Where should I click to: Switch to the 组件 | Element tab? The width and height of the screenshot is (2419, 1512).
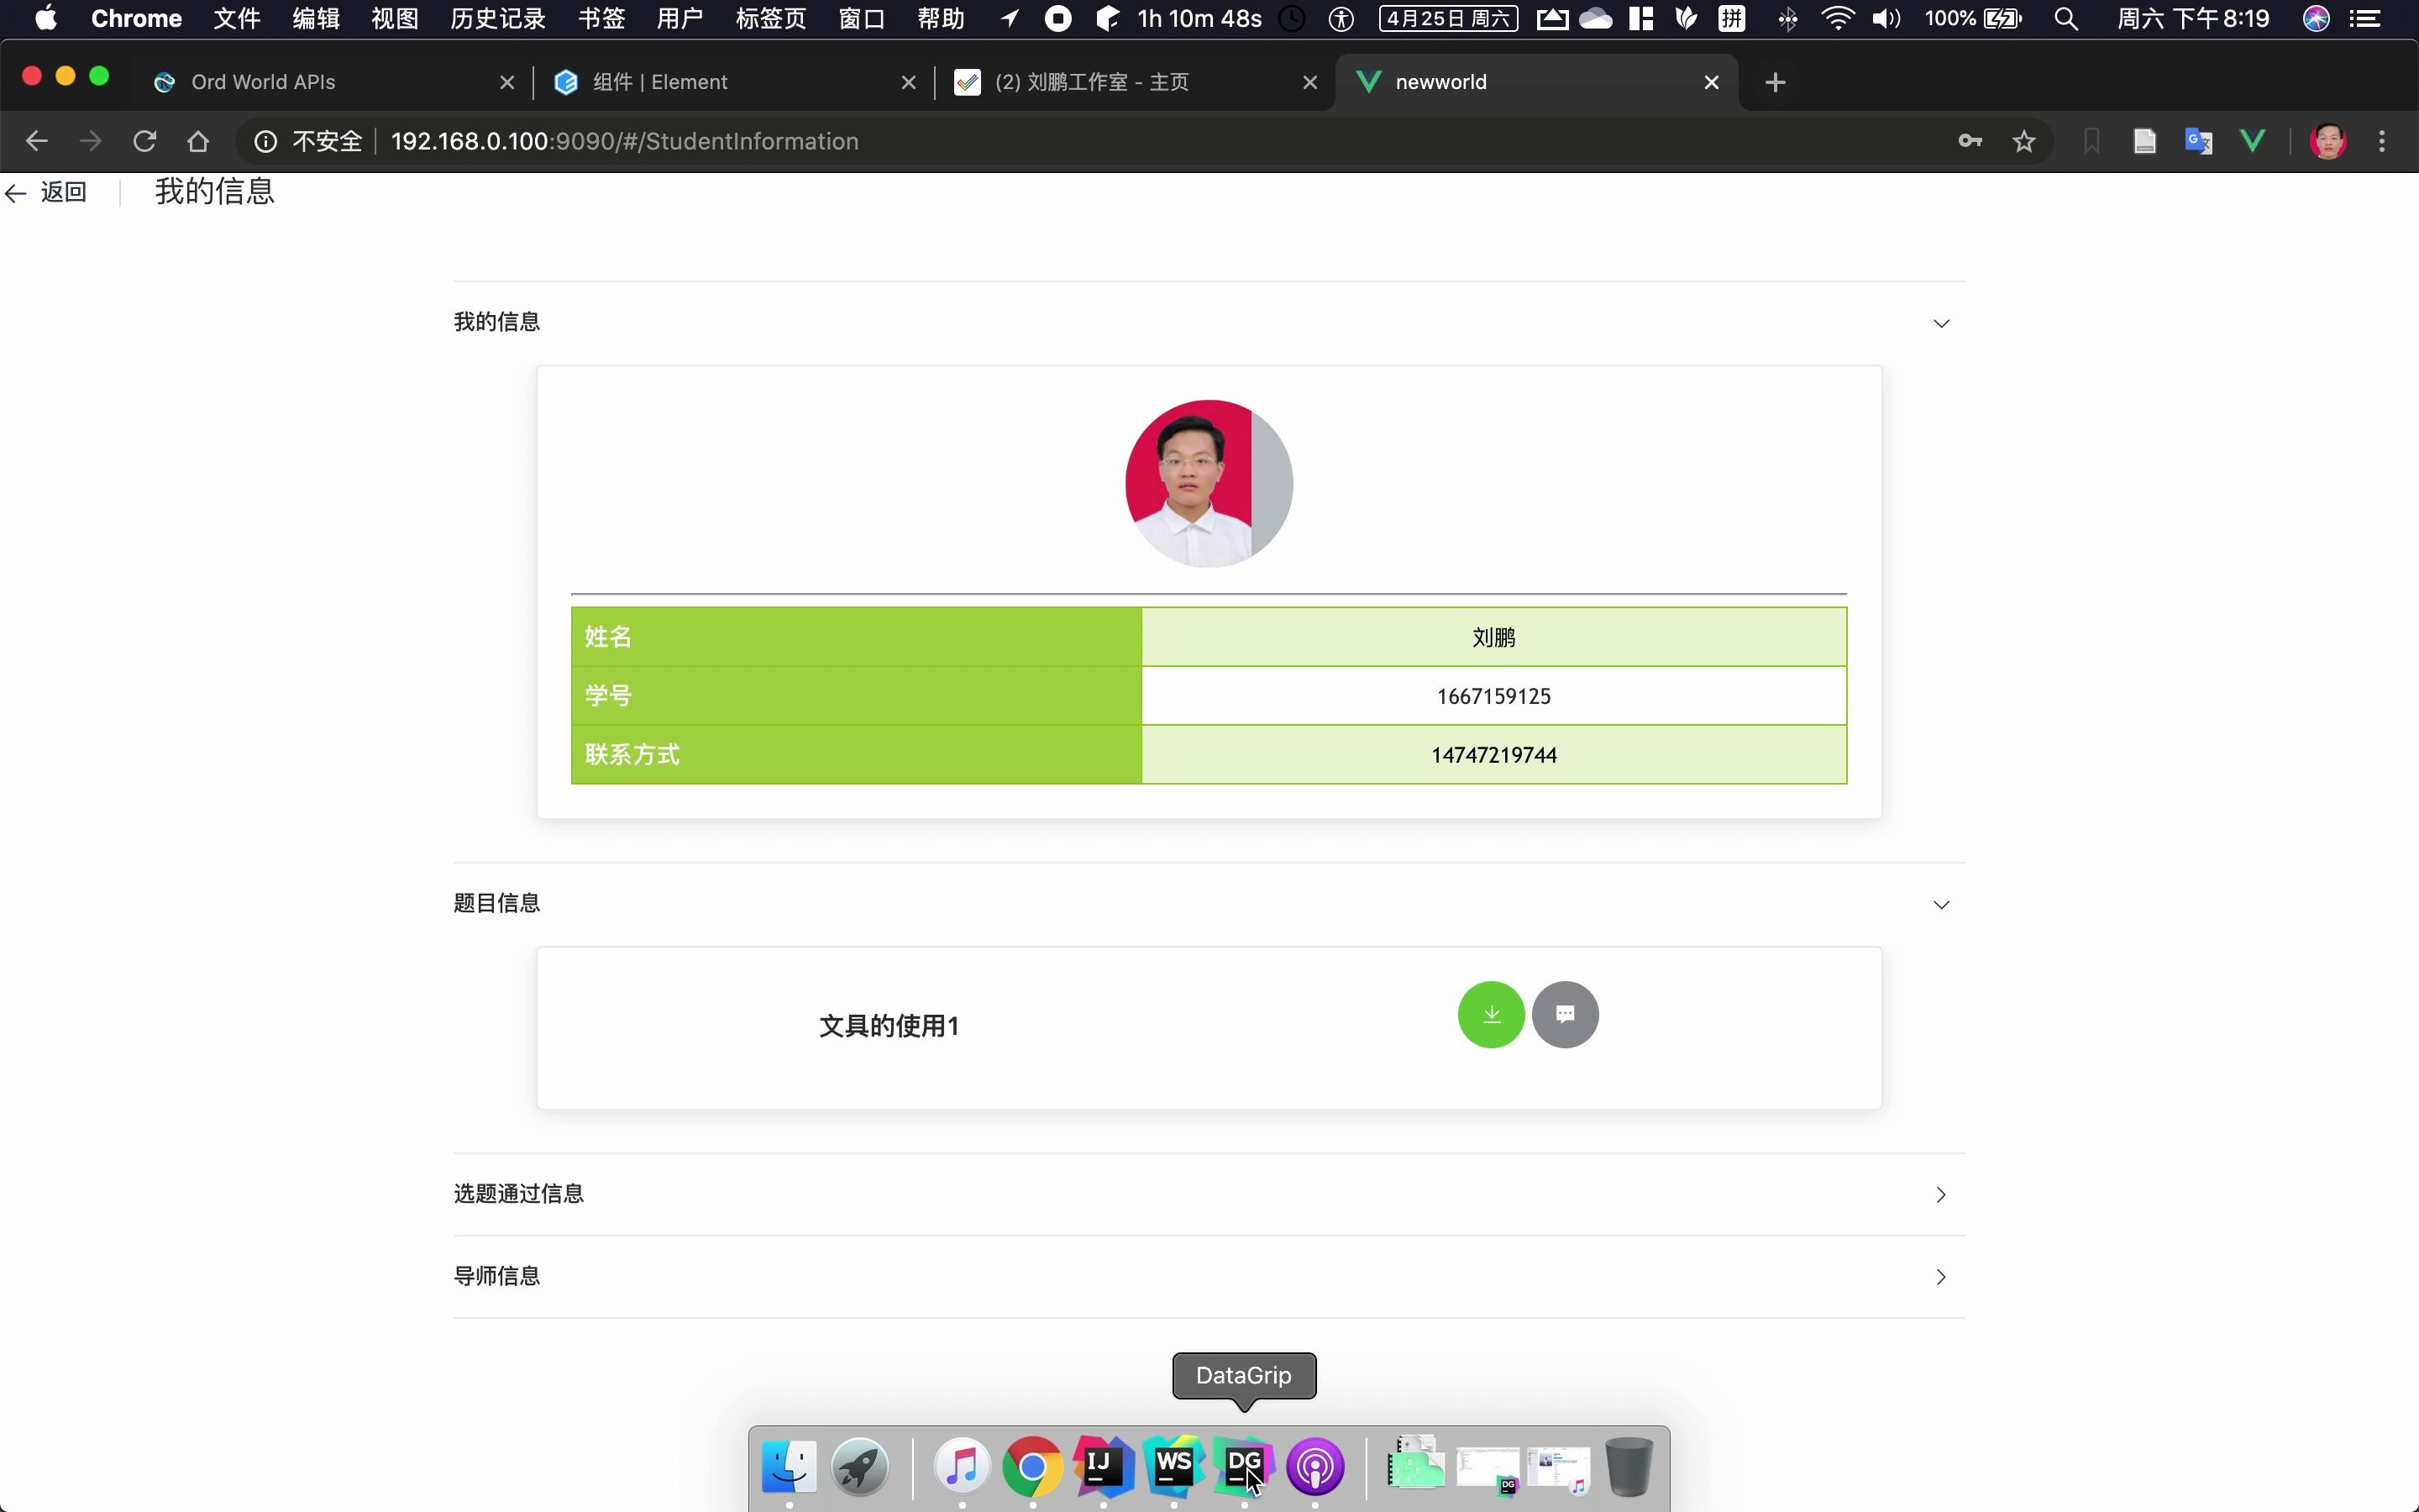point(659,82)
